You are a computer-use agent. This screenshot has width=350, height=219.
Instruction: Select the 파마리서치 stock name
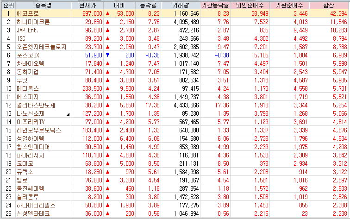pyautogui.click(x=31, y=155)
